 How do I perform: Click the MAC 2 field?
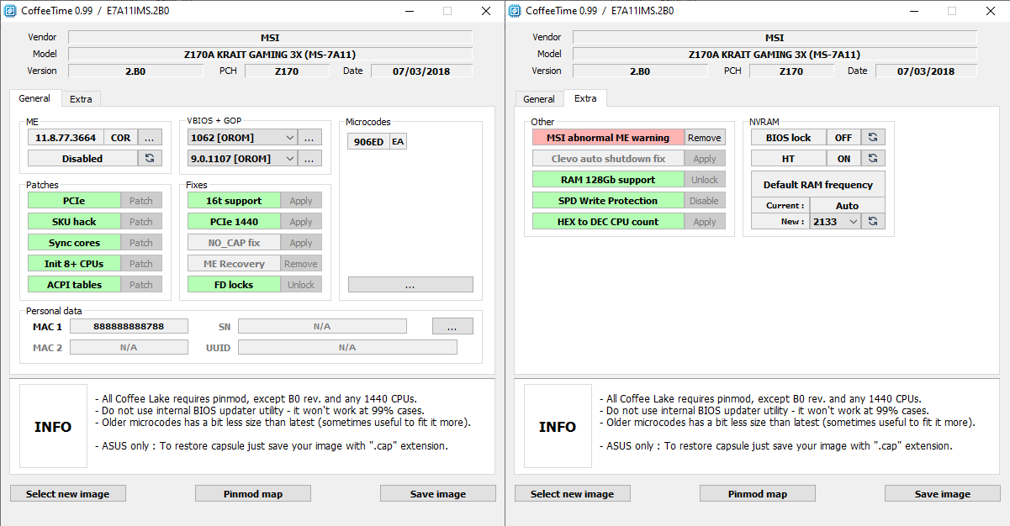click(129, 347)
